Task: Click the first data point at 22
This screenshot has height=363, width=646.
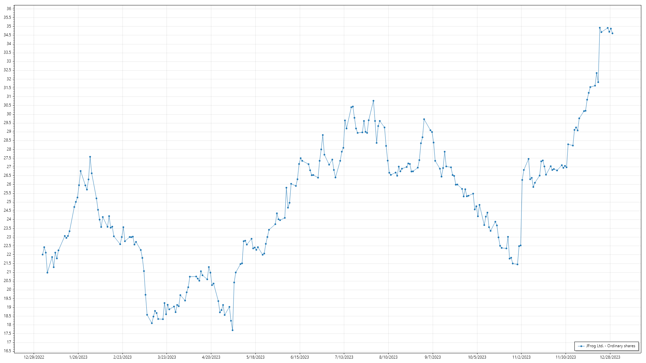Action: (x=42, y=254)
